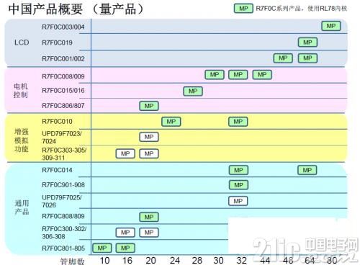Click pin count 16 on the axis
360x265 pixels.
pos(127,261)
